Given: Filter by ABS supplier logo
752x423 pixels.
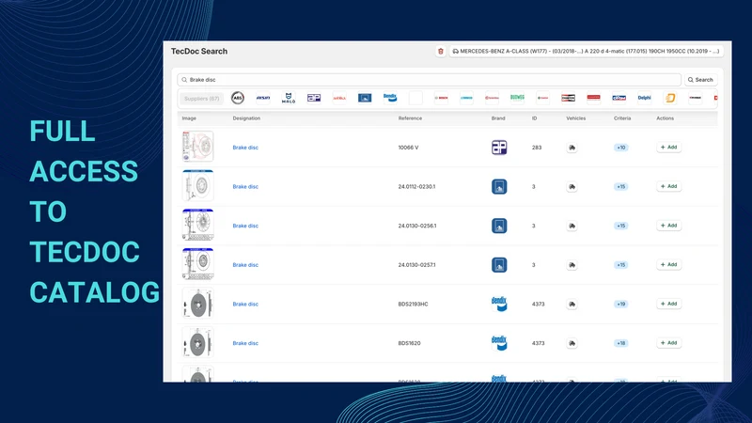Looking at the screenshot, I should [238, 98].
